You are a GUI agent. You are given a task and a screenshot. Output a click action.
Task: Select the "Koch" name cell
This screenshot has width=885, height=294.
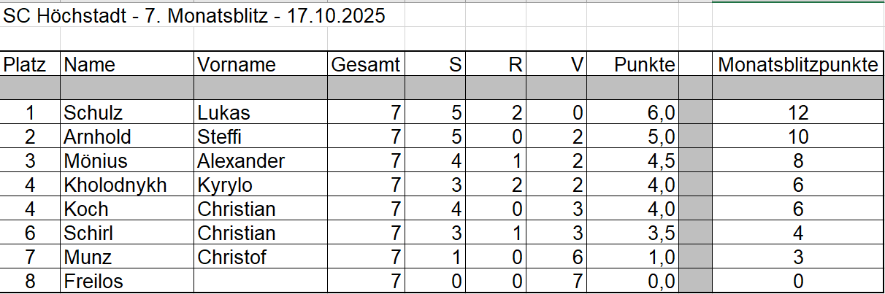click(x=86, y=209)
